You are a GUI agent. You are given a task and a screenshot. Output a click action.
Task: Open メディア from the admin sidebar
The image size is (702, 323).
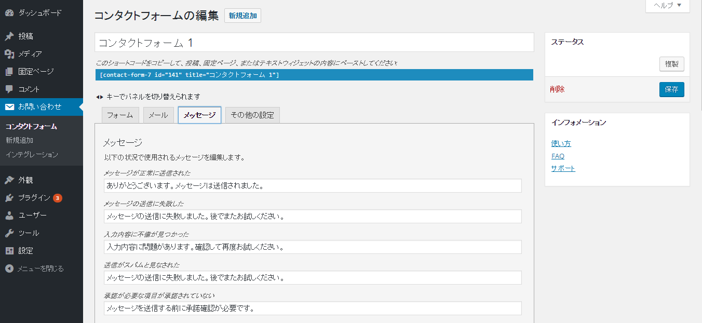coord(9,53)
